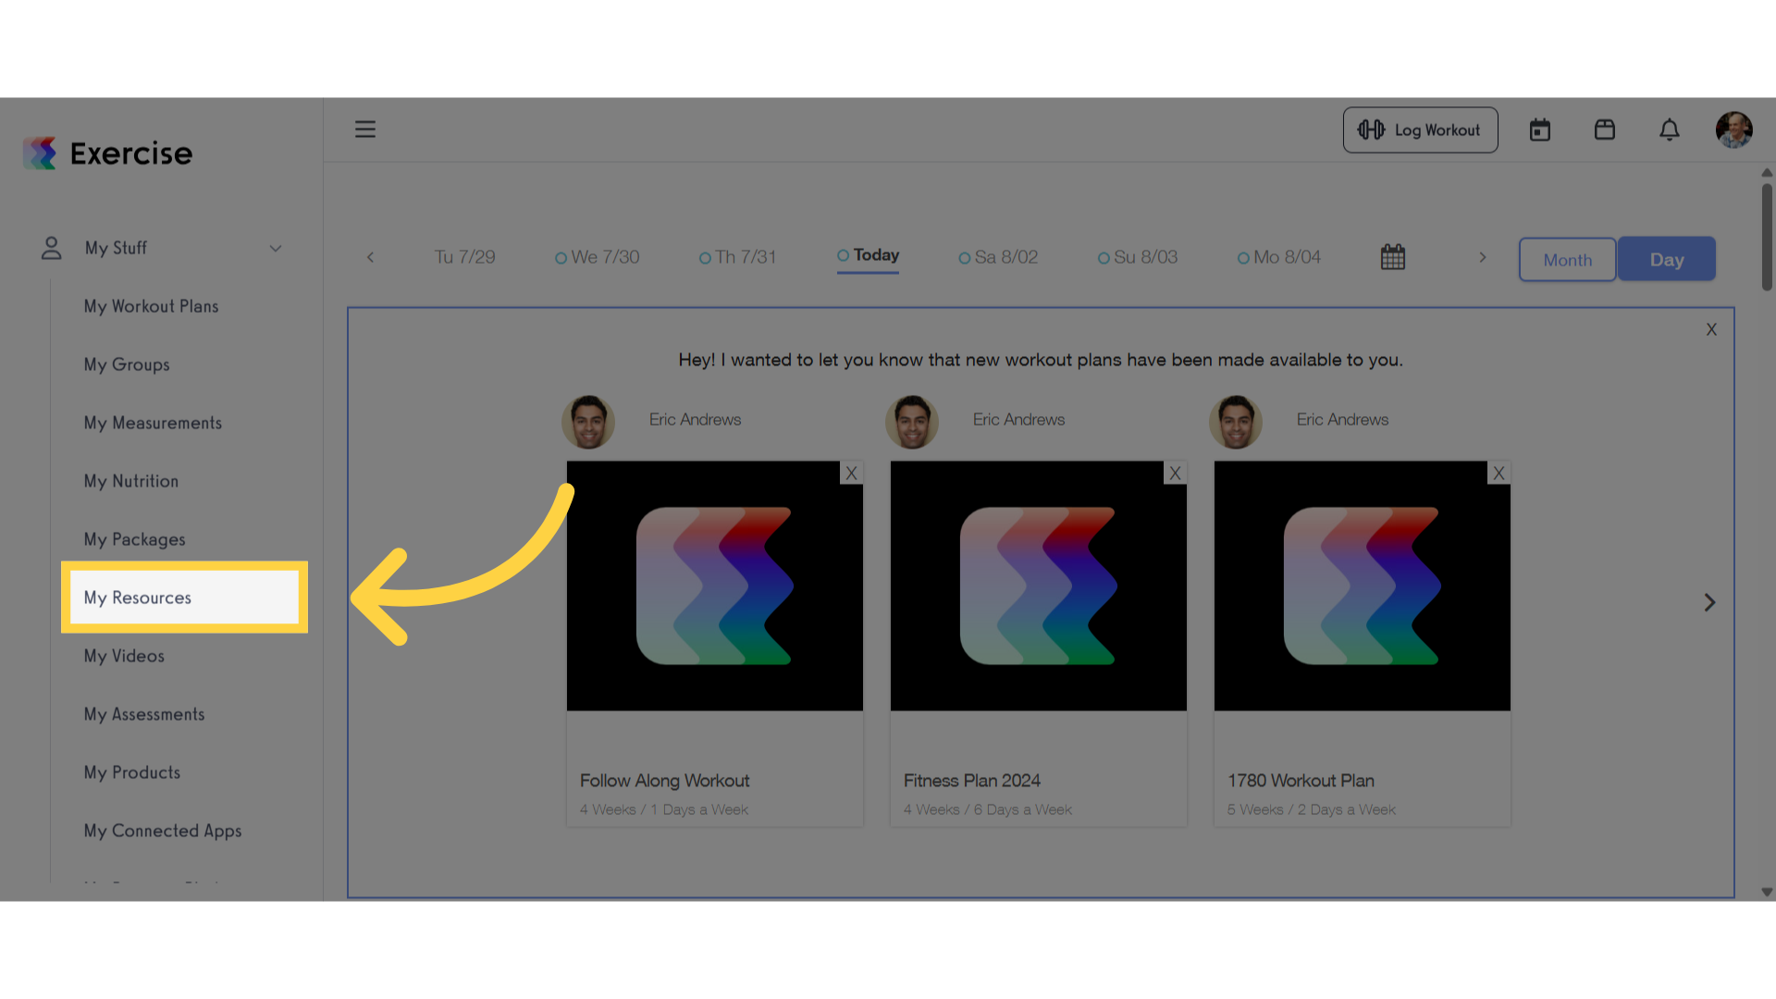Switch to Day view
This screenshot has height=999, width=1776.
click(1667, 260)
